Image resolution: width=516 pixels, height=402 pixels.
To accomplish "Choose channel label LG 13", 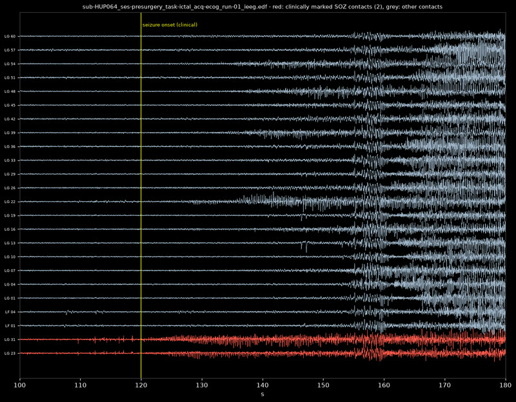I will coord(10,244).
